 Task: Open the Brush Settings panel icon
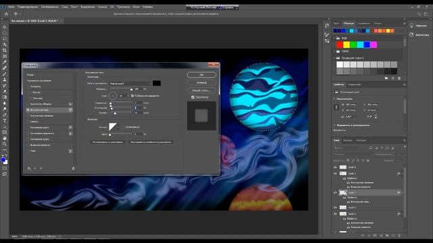[x=327, y=34]
